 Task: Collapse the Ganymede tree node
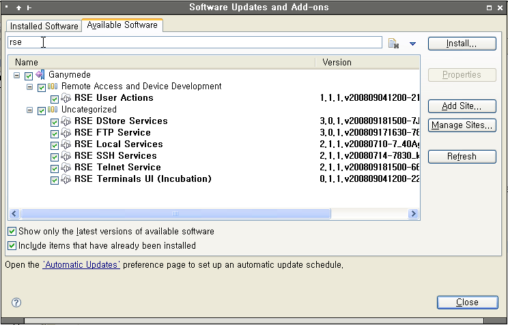[16, 76]
